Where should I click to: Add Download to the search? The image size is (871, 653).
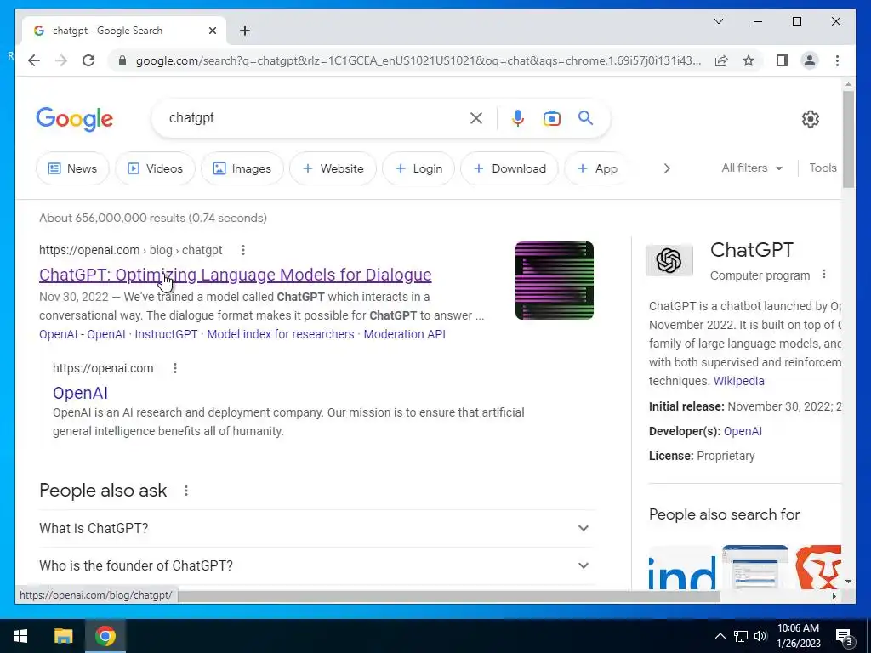(x=510, y=168)
